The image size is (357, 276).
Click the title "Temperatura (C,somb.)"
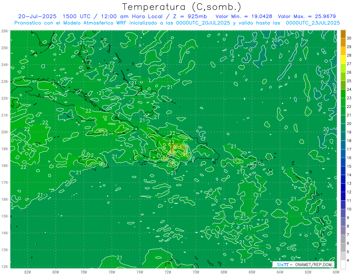[182, 7]
